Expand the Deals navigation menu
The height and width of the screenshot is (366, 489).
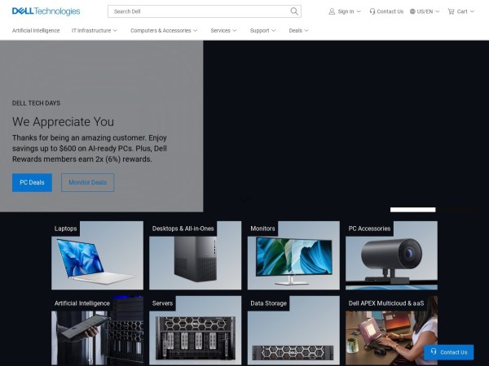(298, 30)
